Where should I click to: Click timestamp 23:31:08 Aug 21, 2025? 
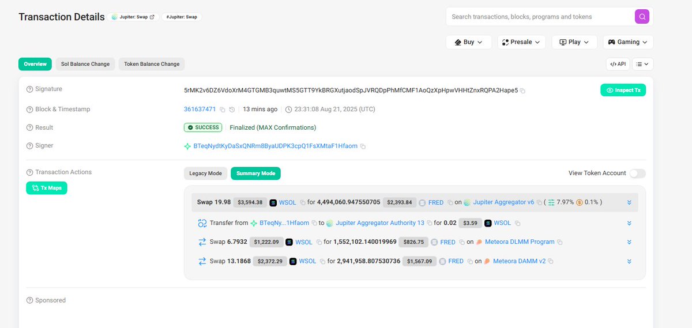[x=334, y=110]
